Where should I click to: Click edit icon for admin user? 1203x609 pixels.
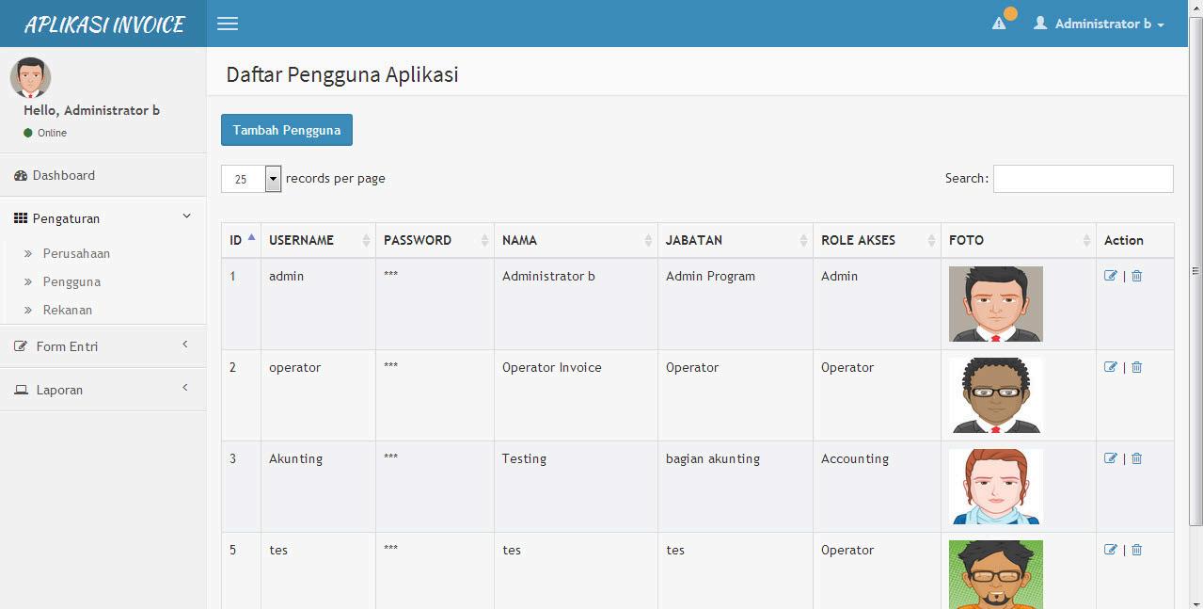point(1111,276)
